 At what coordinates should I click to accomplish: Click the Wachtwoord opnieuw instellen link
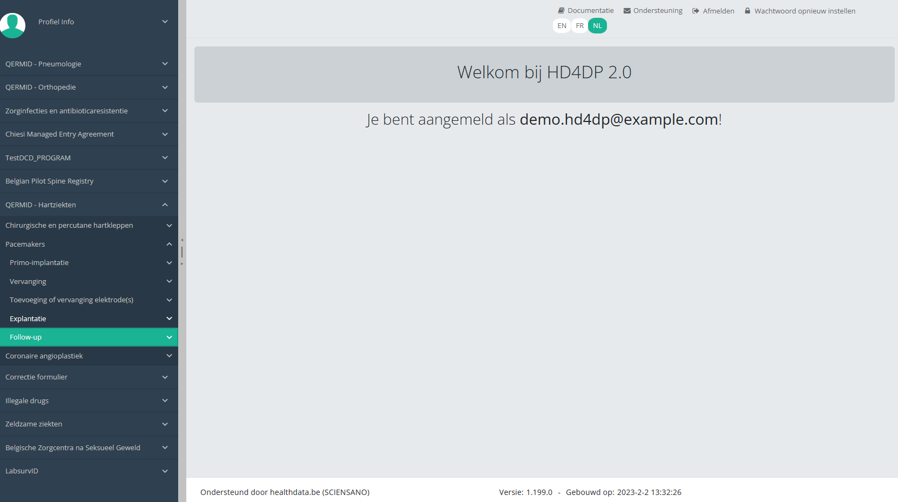pyautogui.click(x=805, y=11)
